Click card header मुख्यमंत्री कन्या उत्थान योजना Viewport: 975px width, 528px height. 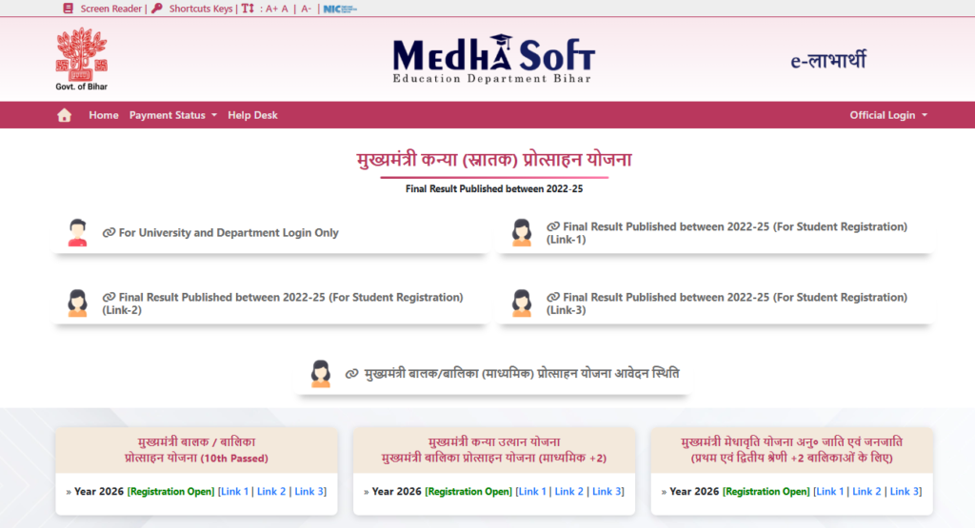tap(494, 450)
